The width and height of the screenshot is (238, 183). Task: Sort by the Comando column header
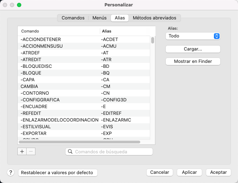(59, 31)
